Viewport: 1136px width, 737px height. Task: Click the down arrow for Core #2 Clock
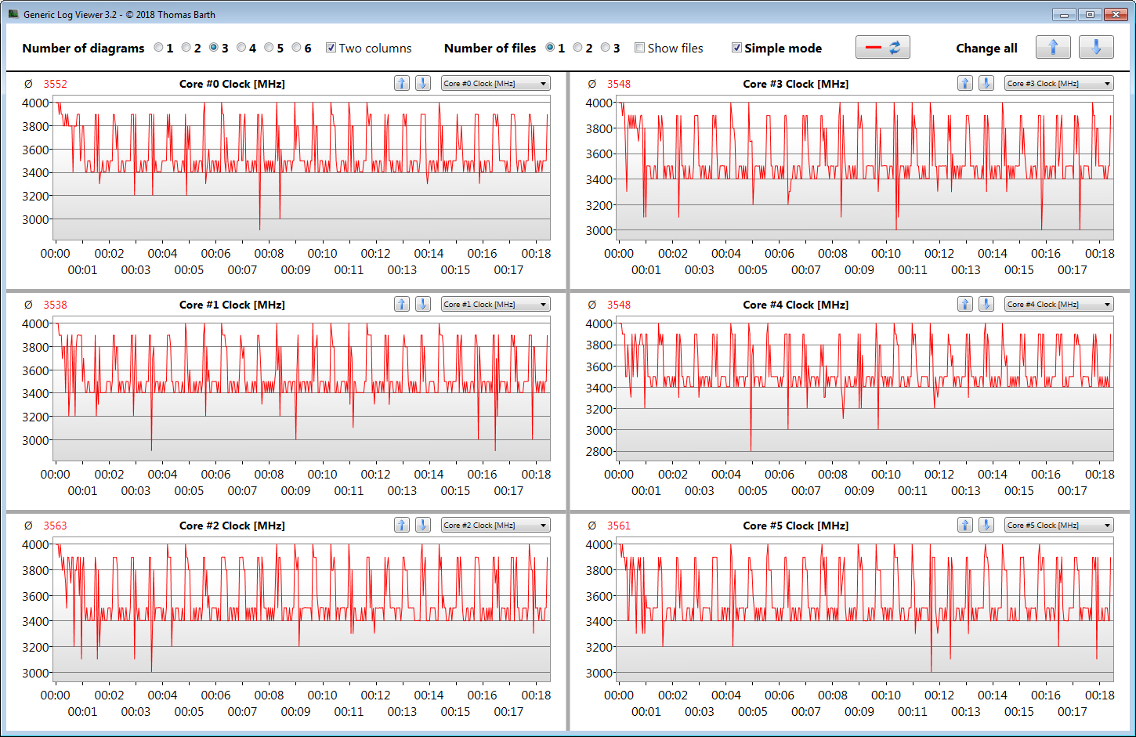[422, 525]
